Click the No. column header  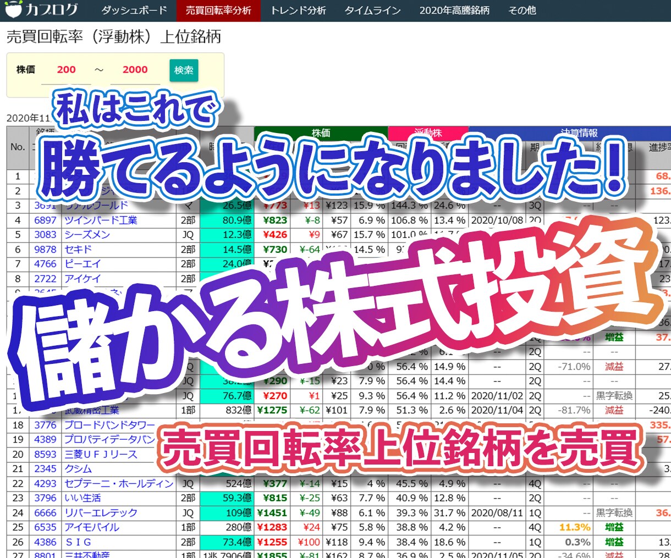pos(18,147)
